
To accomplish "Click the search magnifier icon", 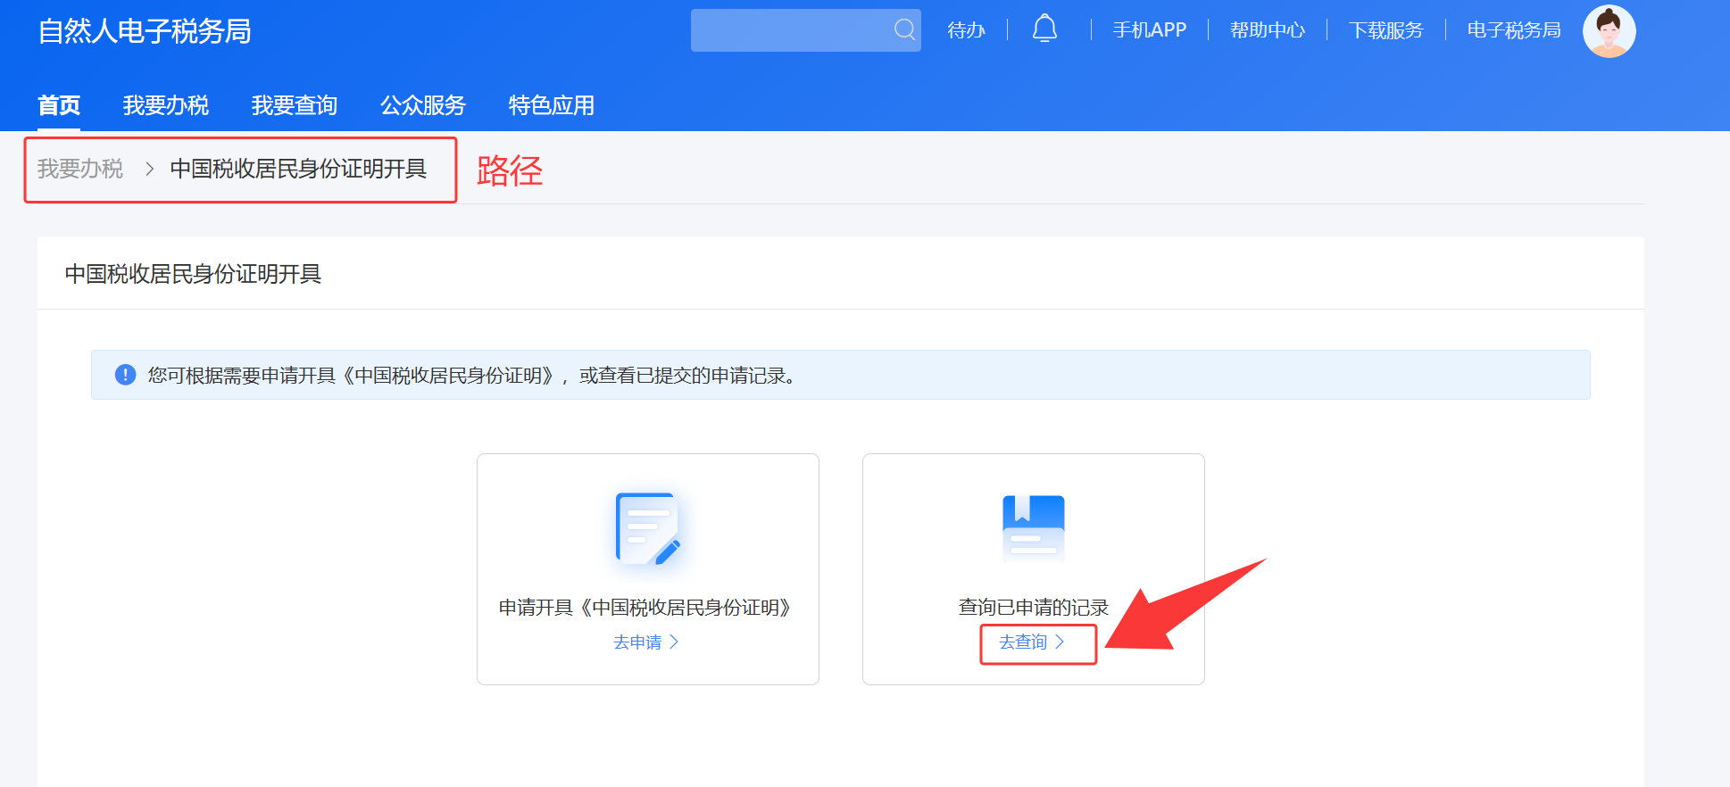I will click(903, 29).
